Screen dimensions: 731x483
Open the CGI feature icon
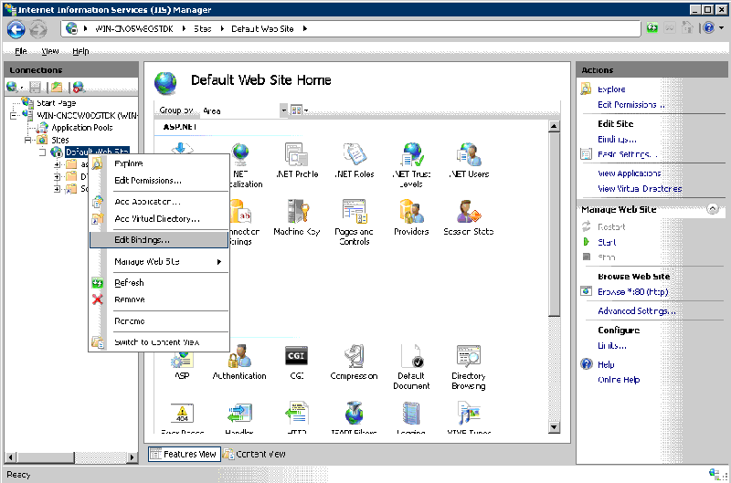click(296, 357)
